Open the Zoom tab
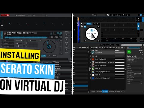144x108 pixels. coord(117,45)
